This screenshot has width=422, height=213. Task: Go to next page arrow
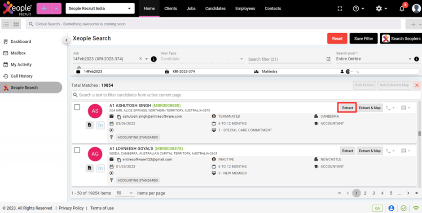[408, 193]
